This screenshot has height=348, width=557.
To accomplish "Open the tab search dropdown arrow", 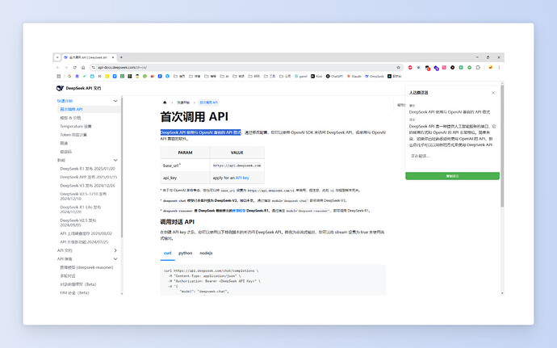I will [x=57, y=57].
